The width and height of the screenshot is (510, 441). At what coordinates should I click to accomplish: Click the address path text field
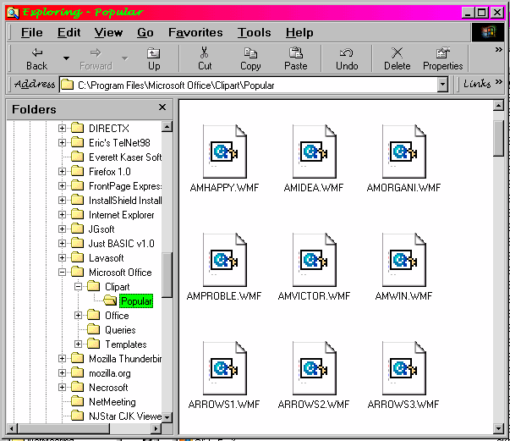[254, 85]
